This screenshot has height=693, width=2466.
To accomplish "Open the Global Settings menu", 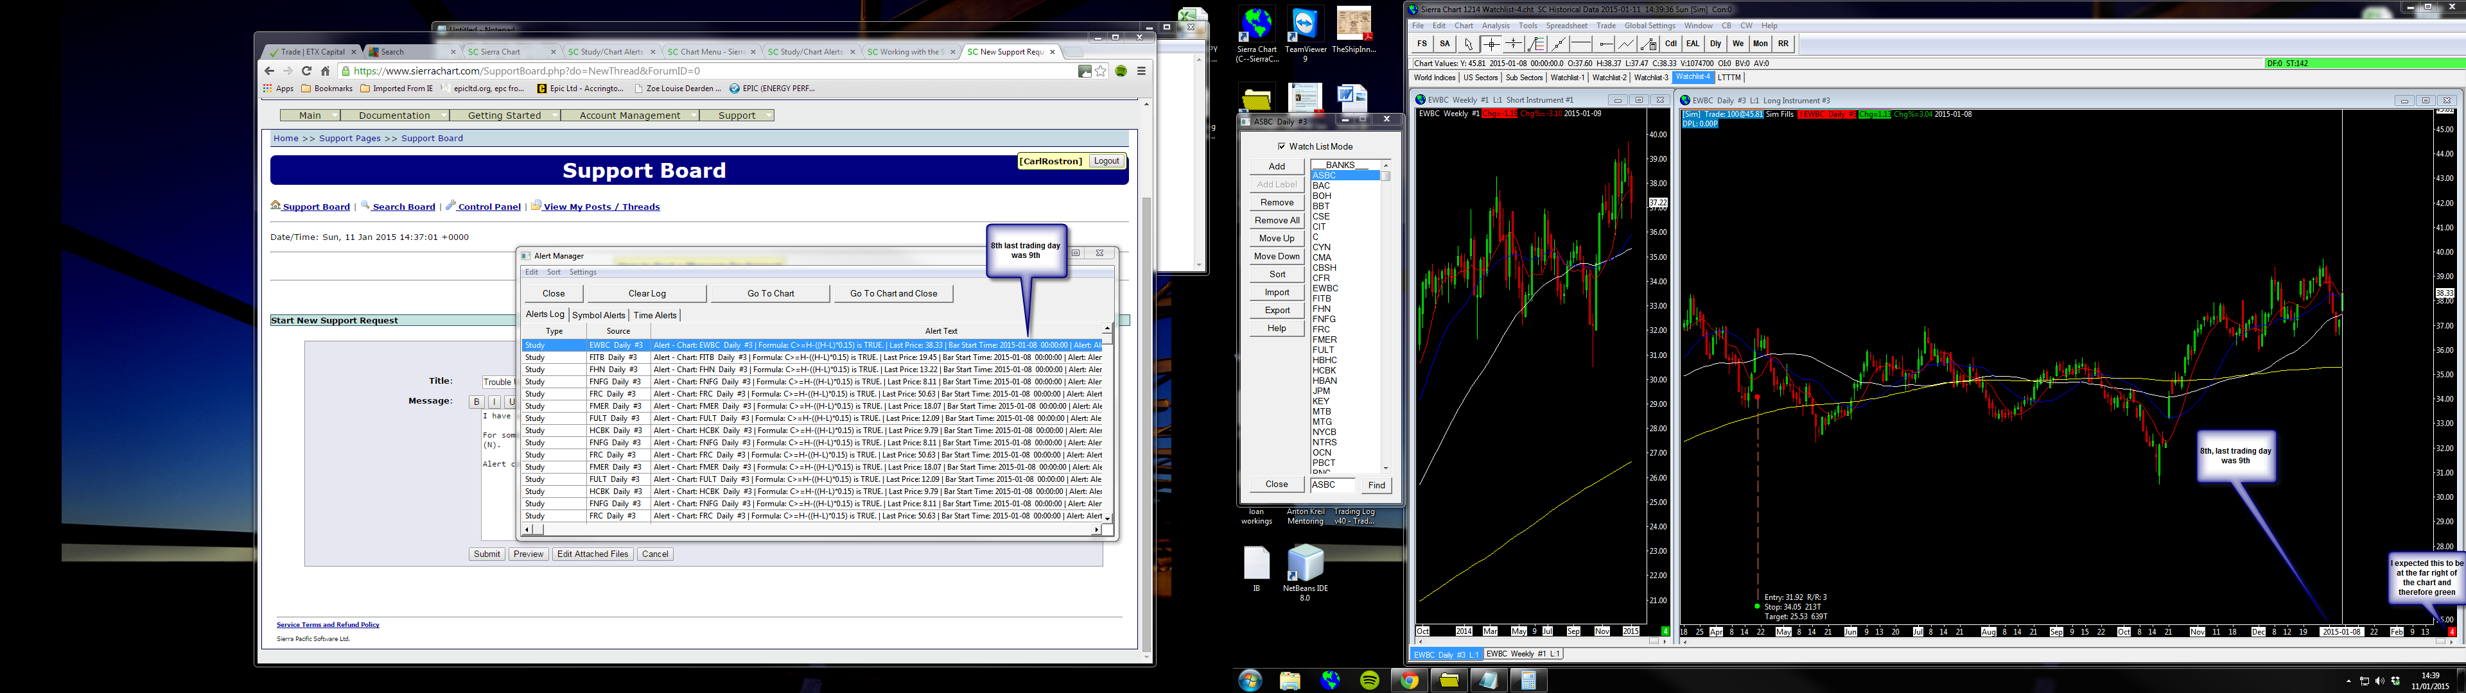I will click(1649, 26).
